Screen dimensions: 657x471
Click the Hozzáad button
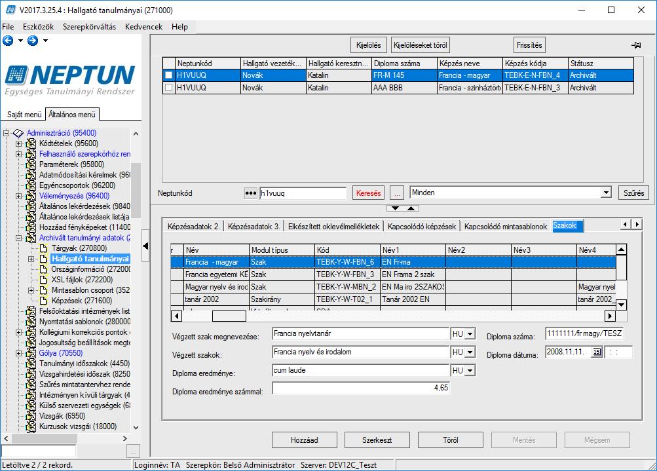tap(305, 440)
